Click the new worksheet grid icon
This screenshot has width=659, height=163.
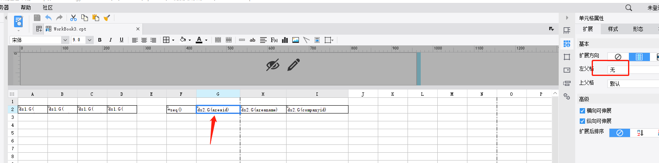(39, 29)
